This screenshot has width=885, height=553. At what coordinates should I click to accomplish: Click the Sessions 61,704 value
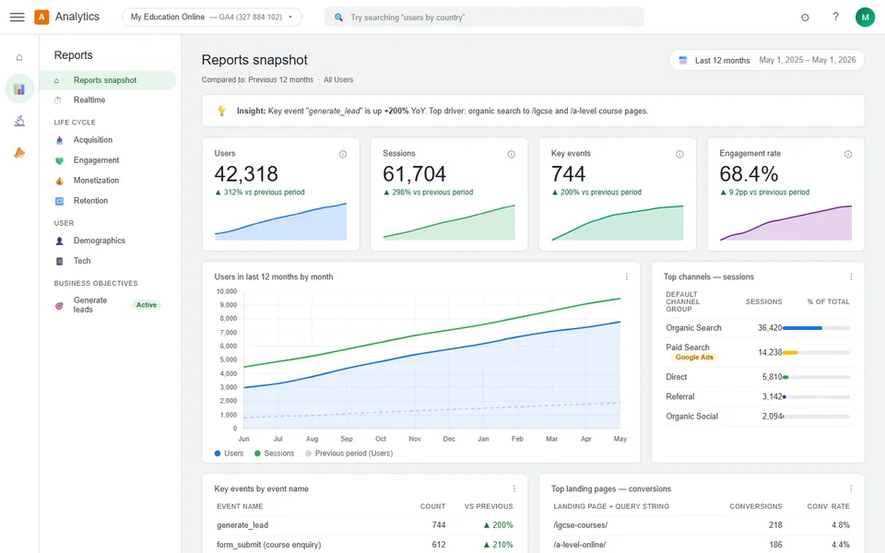click(x=414, y=174)
